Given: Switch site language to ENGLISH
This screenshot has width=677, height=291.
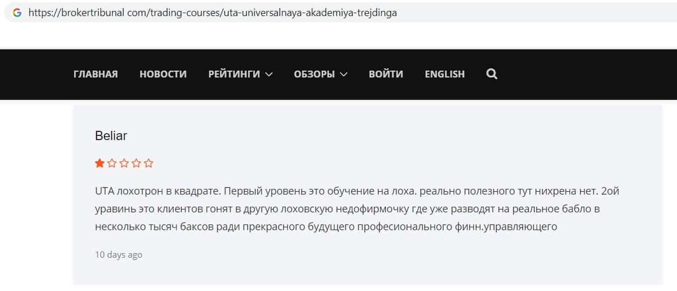Looking at the screenshot, I should pyautogui.click(x=445, y=74).
